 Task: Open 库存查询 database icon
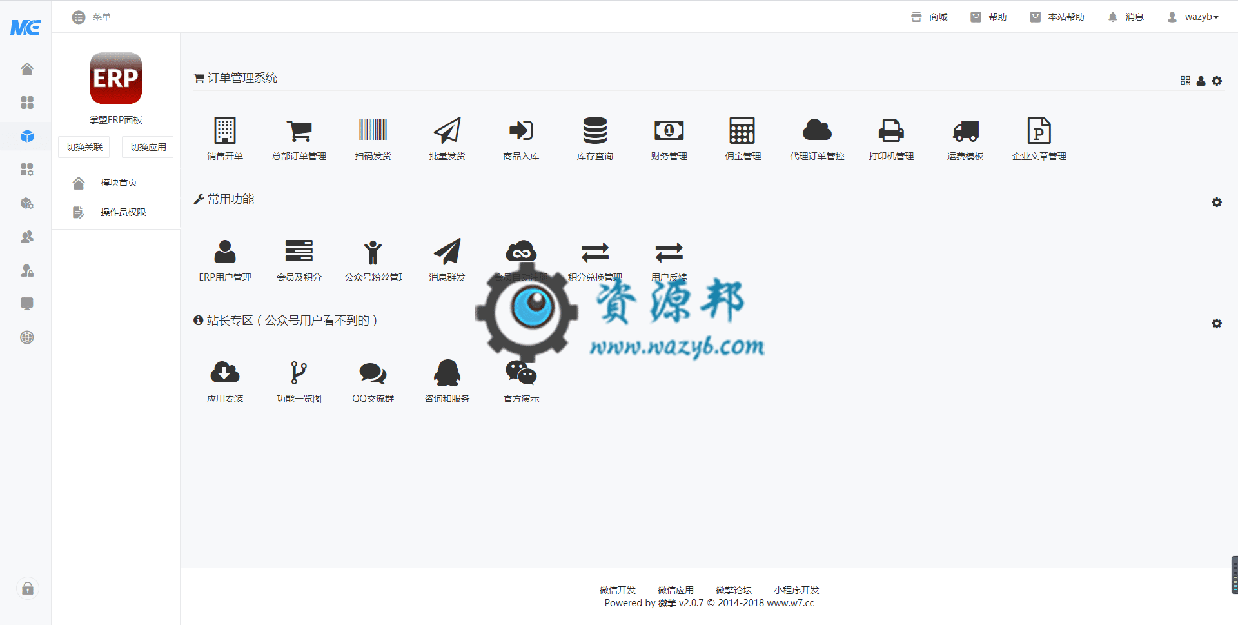coord(595,130)
